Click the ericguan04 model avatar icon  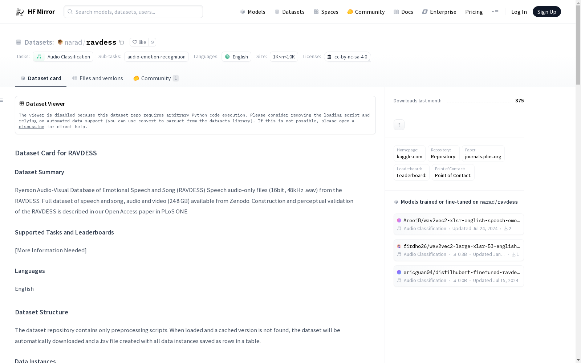point(399,272)
